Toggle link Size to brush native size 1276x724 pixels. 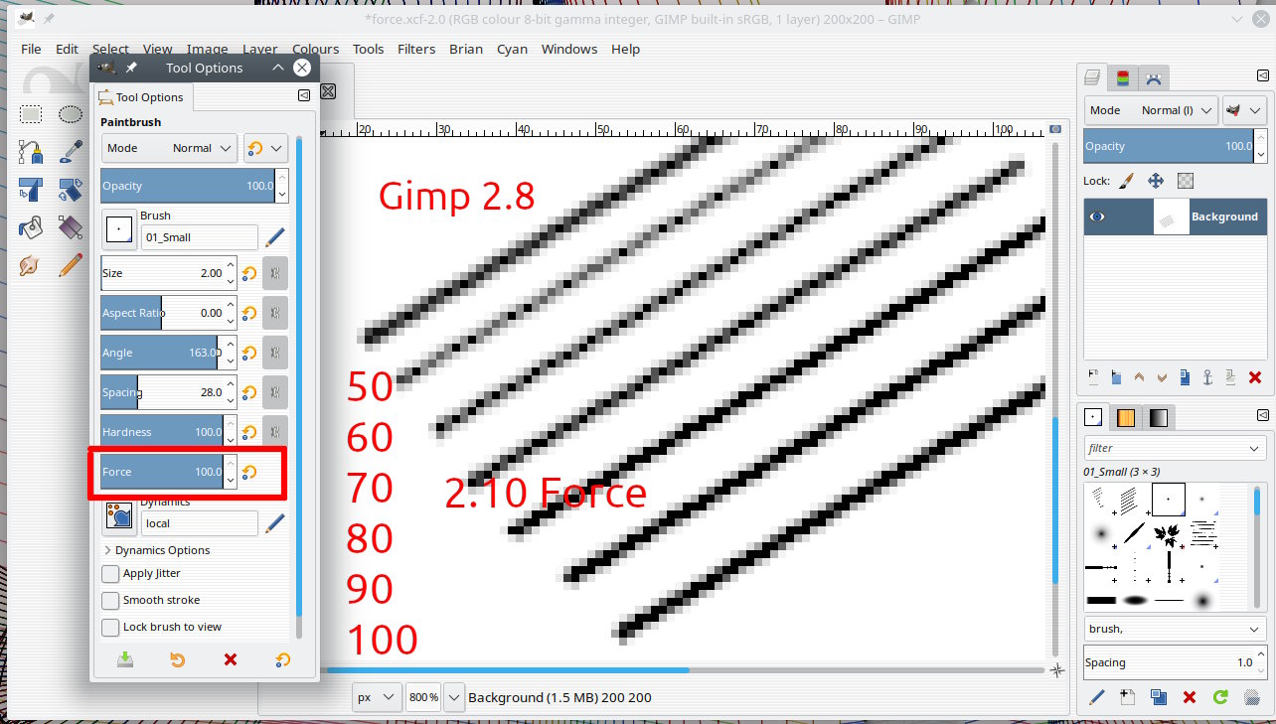pos(275,273)
